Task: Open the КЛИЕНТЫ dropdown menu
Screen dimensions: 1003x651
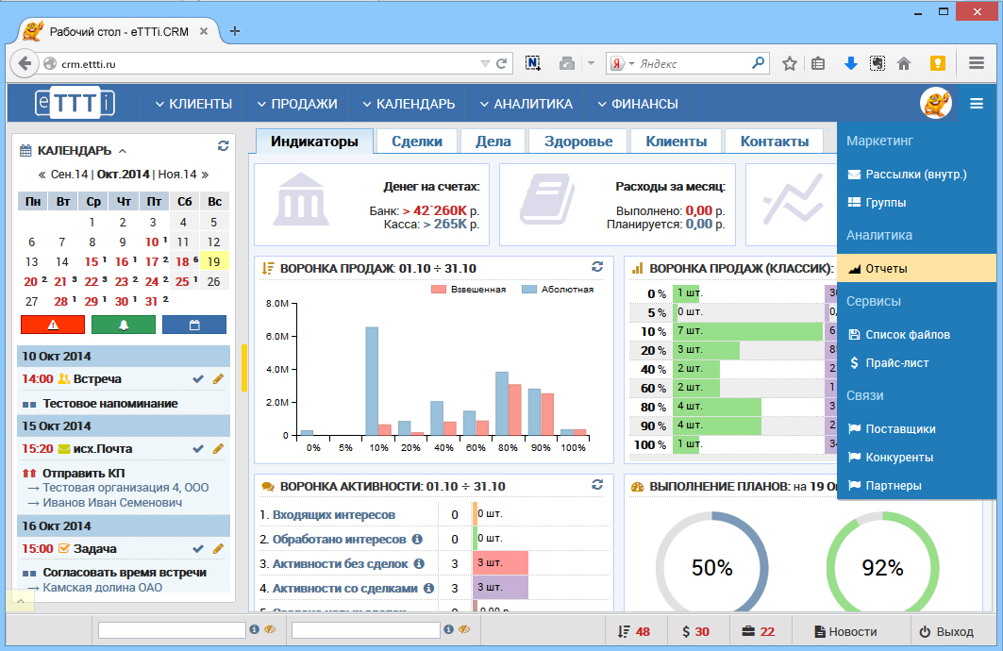Action: [193, 104]
